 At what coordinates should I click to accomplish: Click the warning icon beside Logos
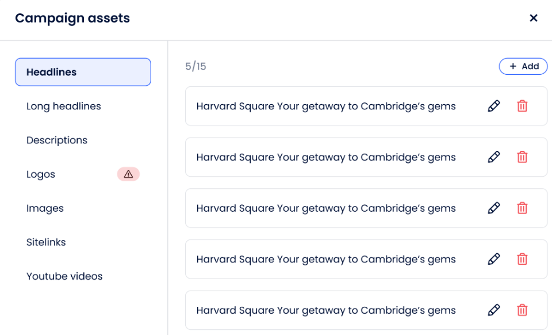[x=128, y=174]
